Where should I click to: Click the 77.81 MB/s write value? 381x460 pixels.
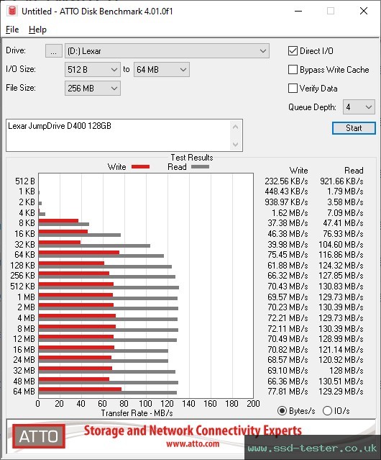(288, 392)
